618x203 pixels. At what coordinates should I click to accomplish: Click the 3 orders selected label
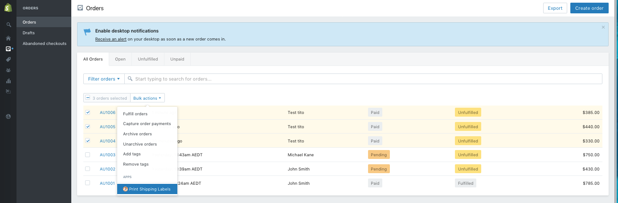[110, 98]
